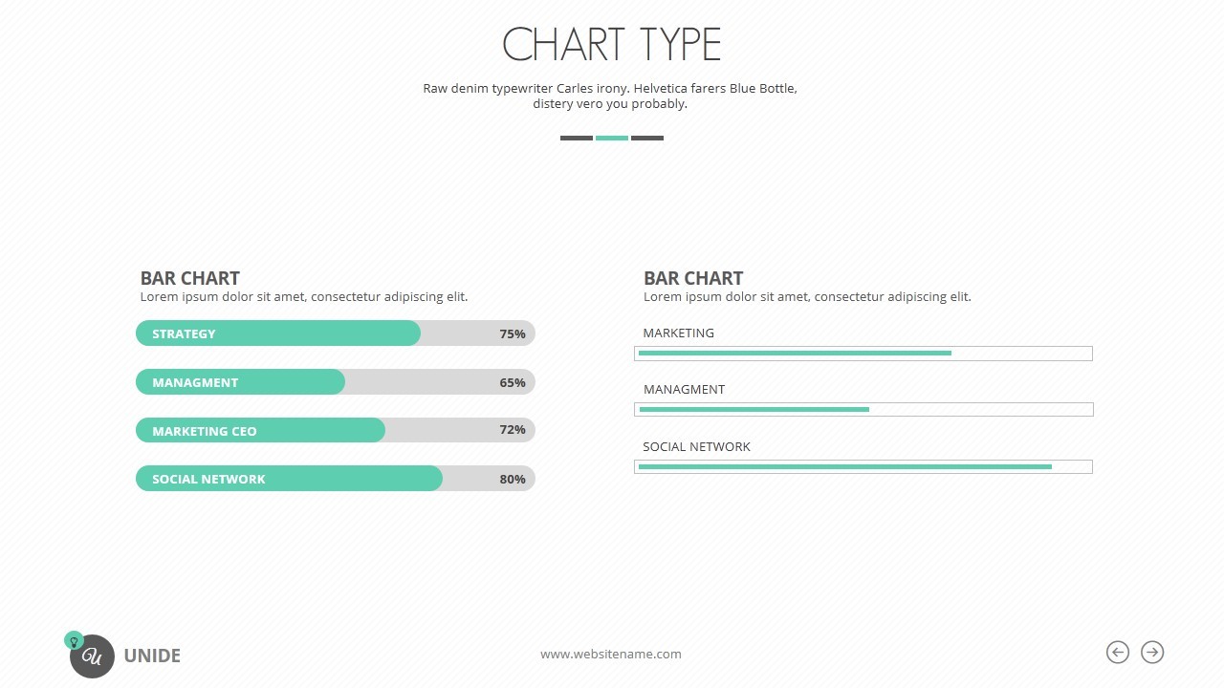Click the Social Network 80% progress bar
The image size is (1224, 688).
coord(335,479)
